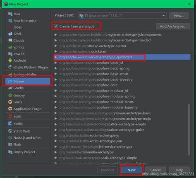
Task: Select jini-service-archetype row
Action: tap(122, 147)
